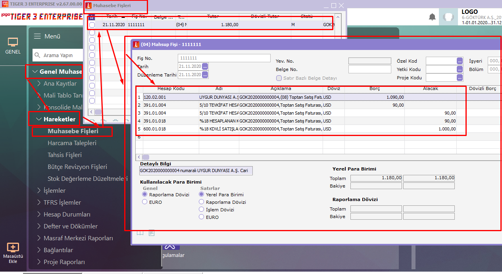The image size is (502, 274).
Task: Open Harcama Talepleri menu item
Action: point(72,143)
